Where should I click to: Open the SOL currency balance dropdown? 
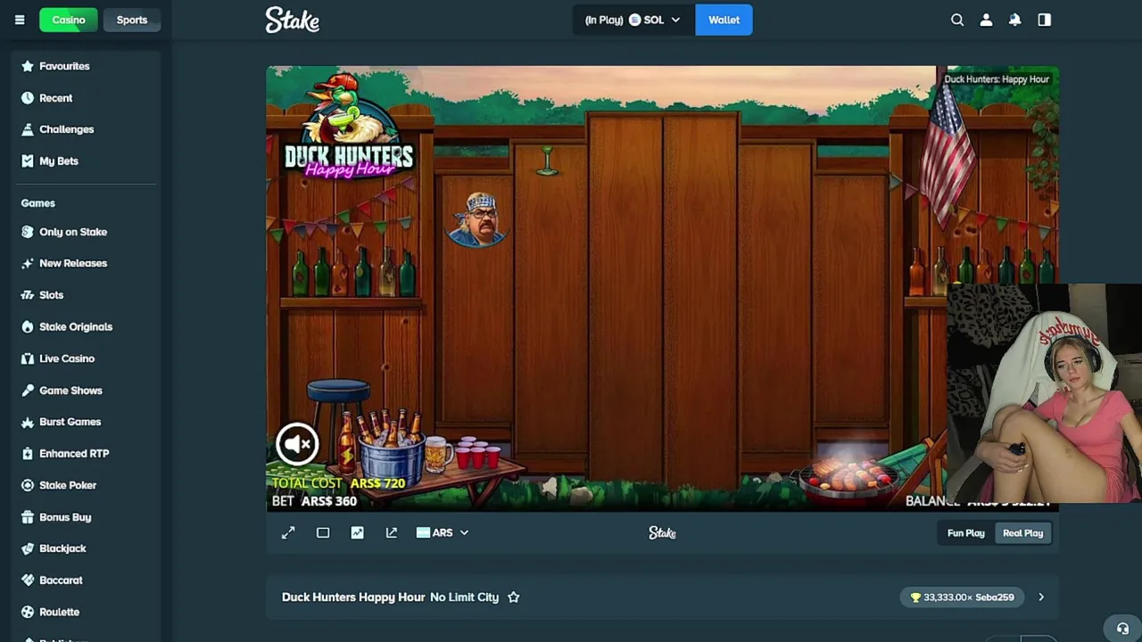[x=632, y=20]
